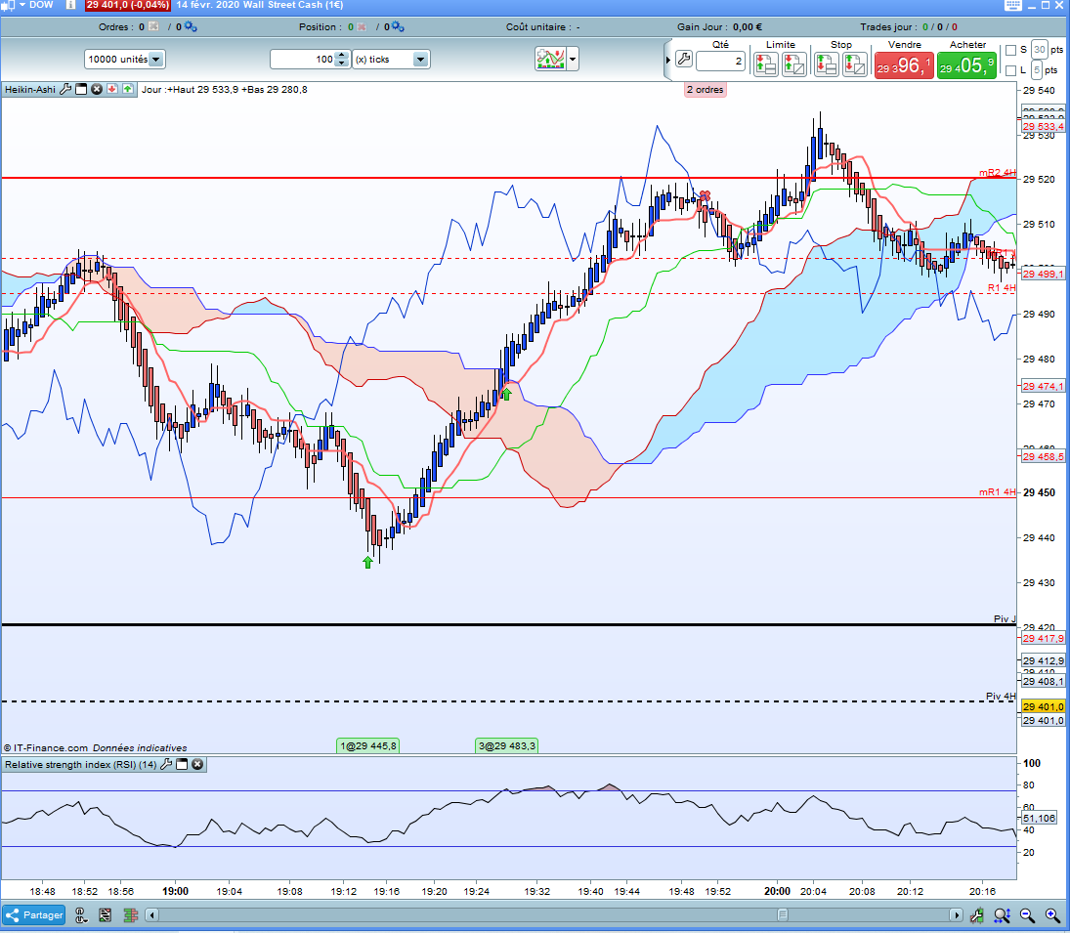This screenshot has height=933, width=1070.
Task: Close the Heikin-Ashi price panel
Action: 97,89
